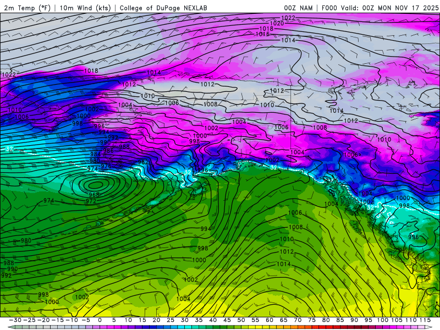Click the 80 value in temperature legend
440x330 pixels.
(x=326, y=320)
